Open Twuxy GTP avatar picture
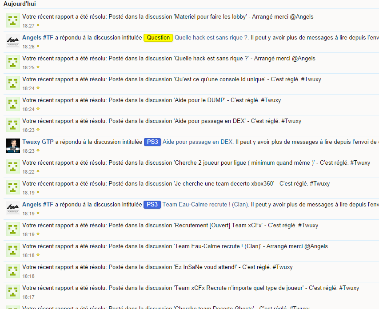 (13, 146)
